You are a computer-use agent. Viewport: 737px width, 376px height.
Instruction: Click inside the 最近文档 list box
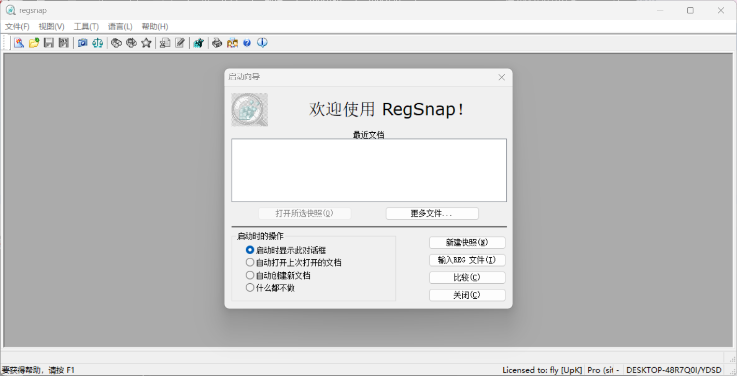coord(369,170)
